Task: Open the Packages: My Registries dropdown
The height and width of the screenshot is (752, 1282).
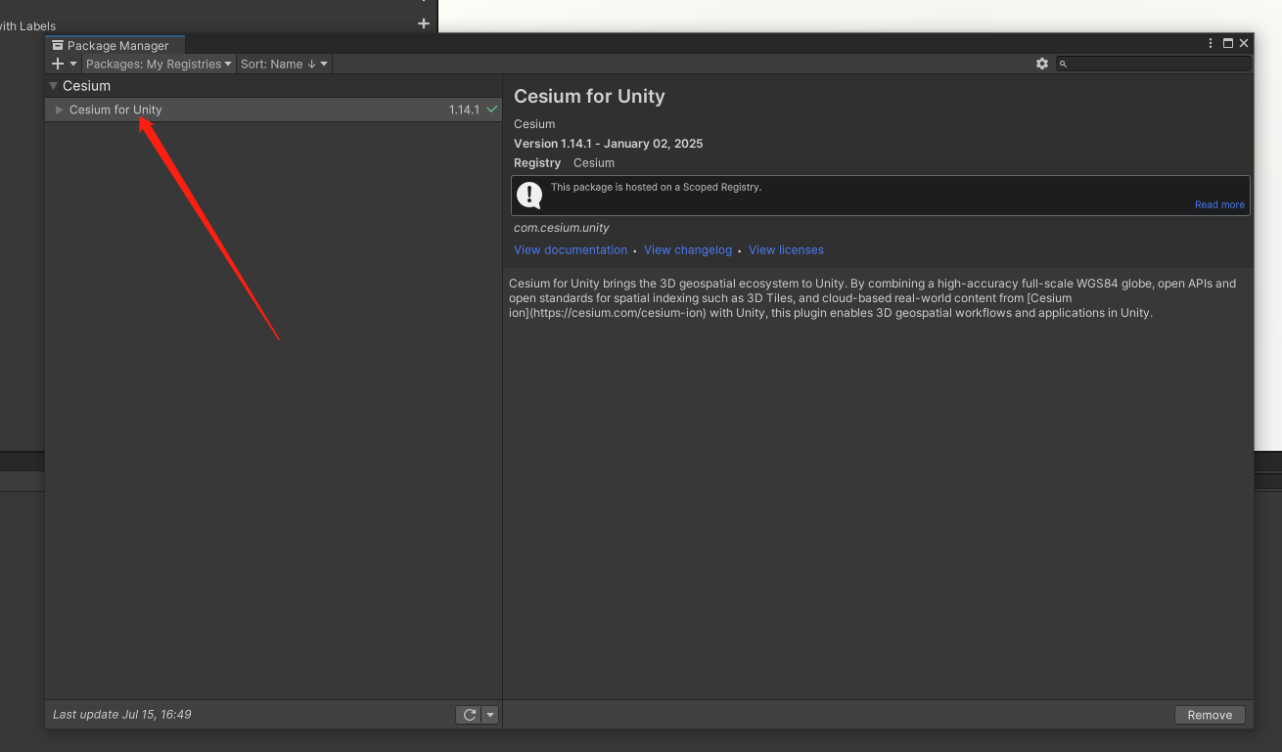Action: tap(160, 64)
